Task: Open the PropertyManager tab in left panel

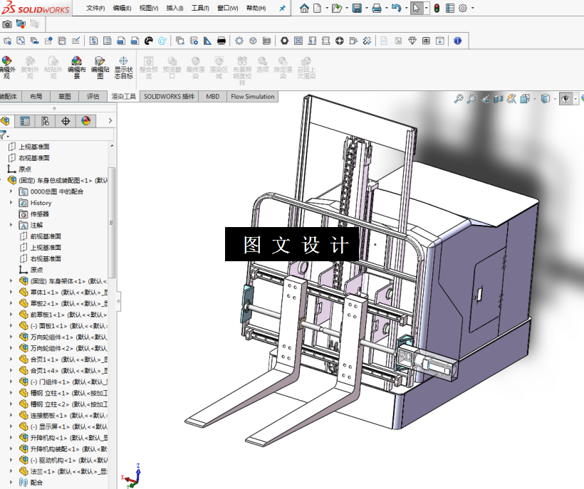Action: pyautogui.click(x=25, y=121)
